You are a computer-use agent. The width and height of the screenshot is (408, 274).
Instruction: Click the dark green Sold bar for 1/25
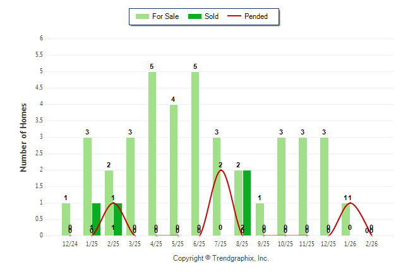coord(96,219)
